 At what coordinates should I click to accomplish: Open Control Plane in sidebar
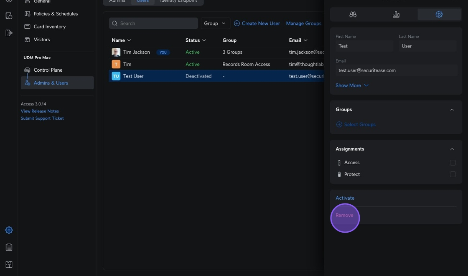(x=48, y=70)
